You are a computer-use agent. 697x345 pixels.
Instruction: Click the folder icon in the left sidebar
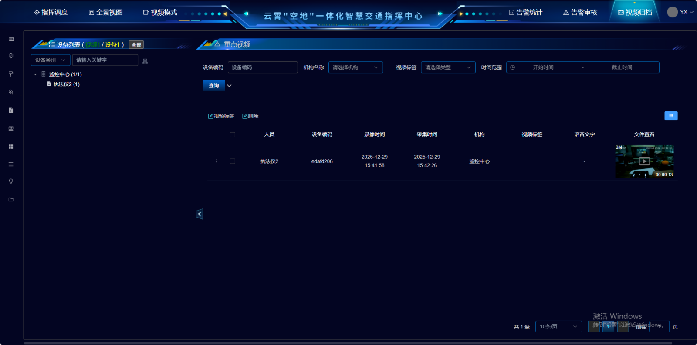(x=11, y=200)
